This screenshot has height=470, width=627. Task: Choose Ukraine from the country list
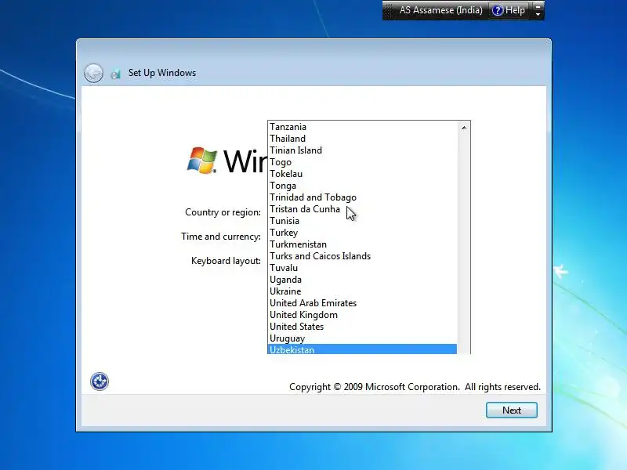pos(362,291)
